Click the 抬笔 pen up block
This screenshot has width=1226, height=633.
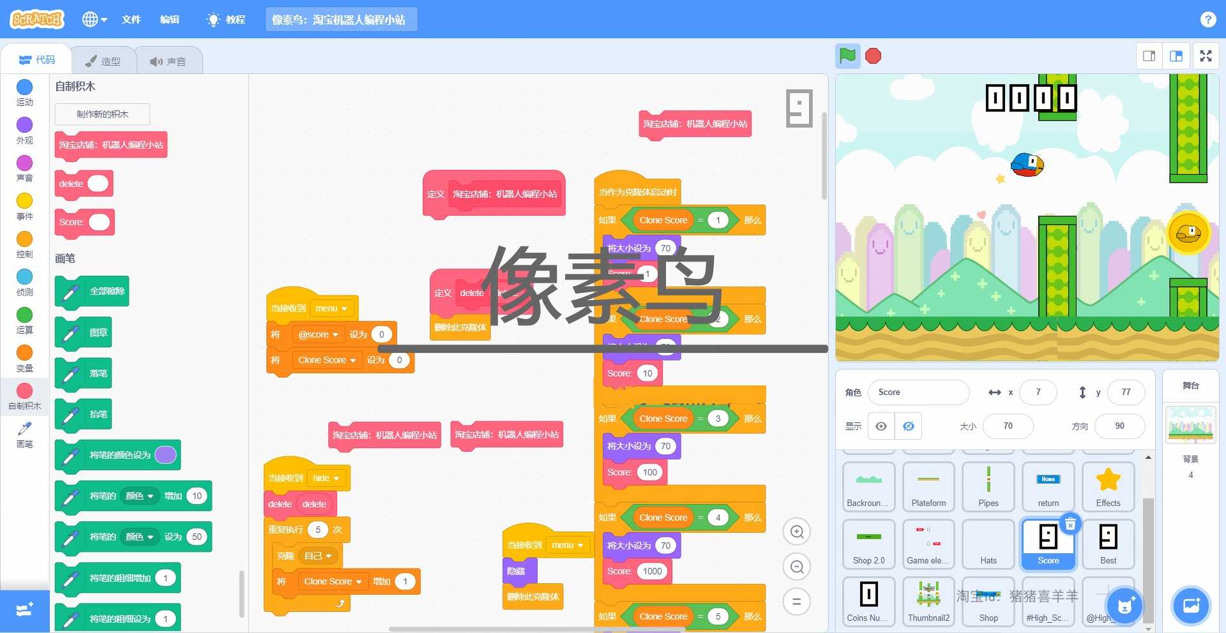(x=84, y=414)
